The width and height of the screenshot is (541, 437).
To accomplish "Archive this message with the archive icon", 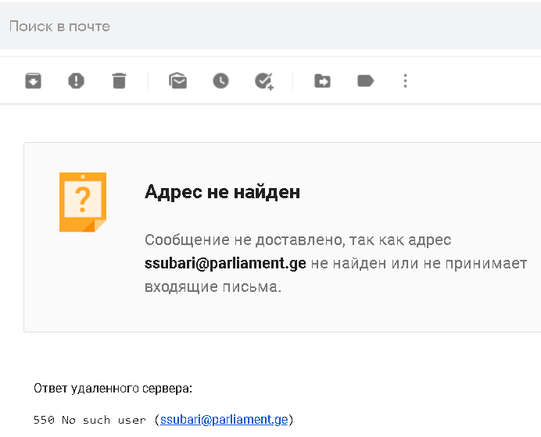I will (x=33, y=80).
